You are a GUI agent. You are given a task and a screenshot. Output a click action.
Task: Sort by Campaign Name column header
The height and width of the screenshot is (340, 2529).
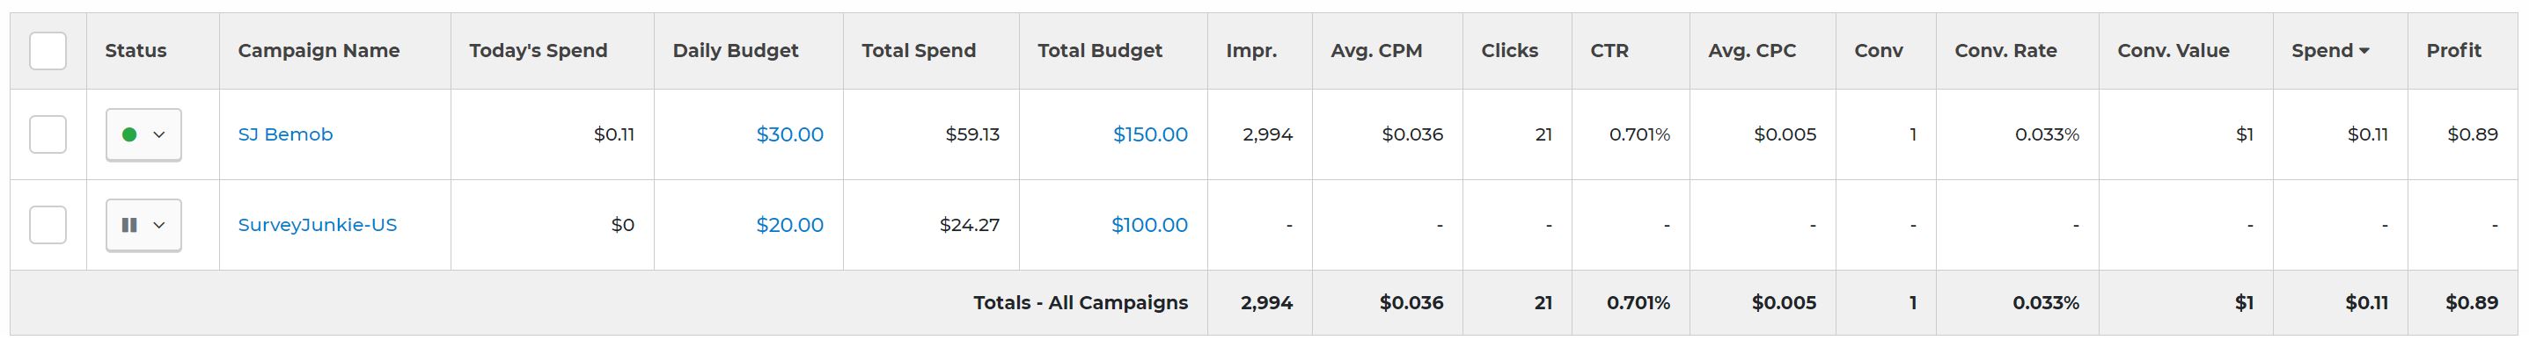[318, 51]
